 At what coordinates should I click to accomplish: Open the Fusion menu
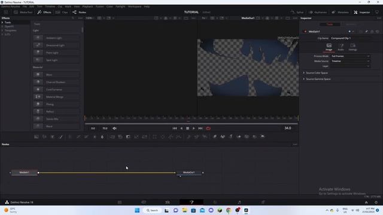pyautogui.click(x=100, y=7)
